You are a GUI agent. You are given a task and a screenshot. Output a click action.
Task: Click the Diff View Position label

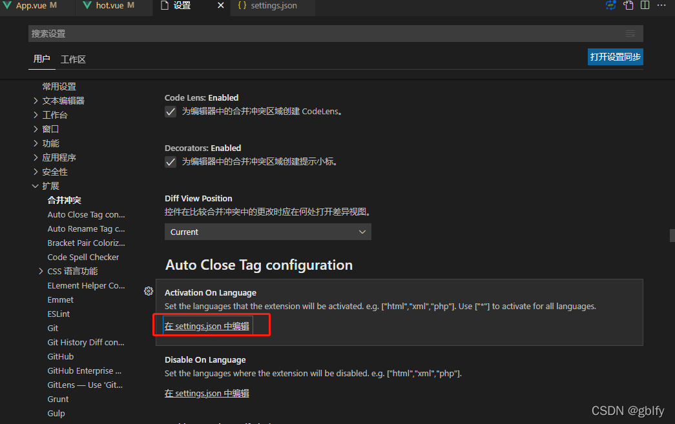click(x=198, y=198)
